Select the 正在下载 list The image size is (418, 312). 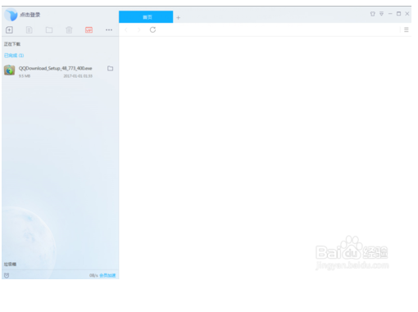pyautogui.click(x=12, y=44)
